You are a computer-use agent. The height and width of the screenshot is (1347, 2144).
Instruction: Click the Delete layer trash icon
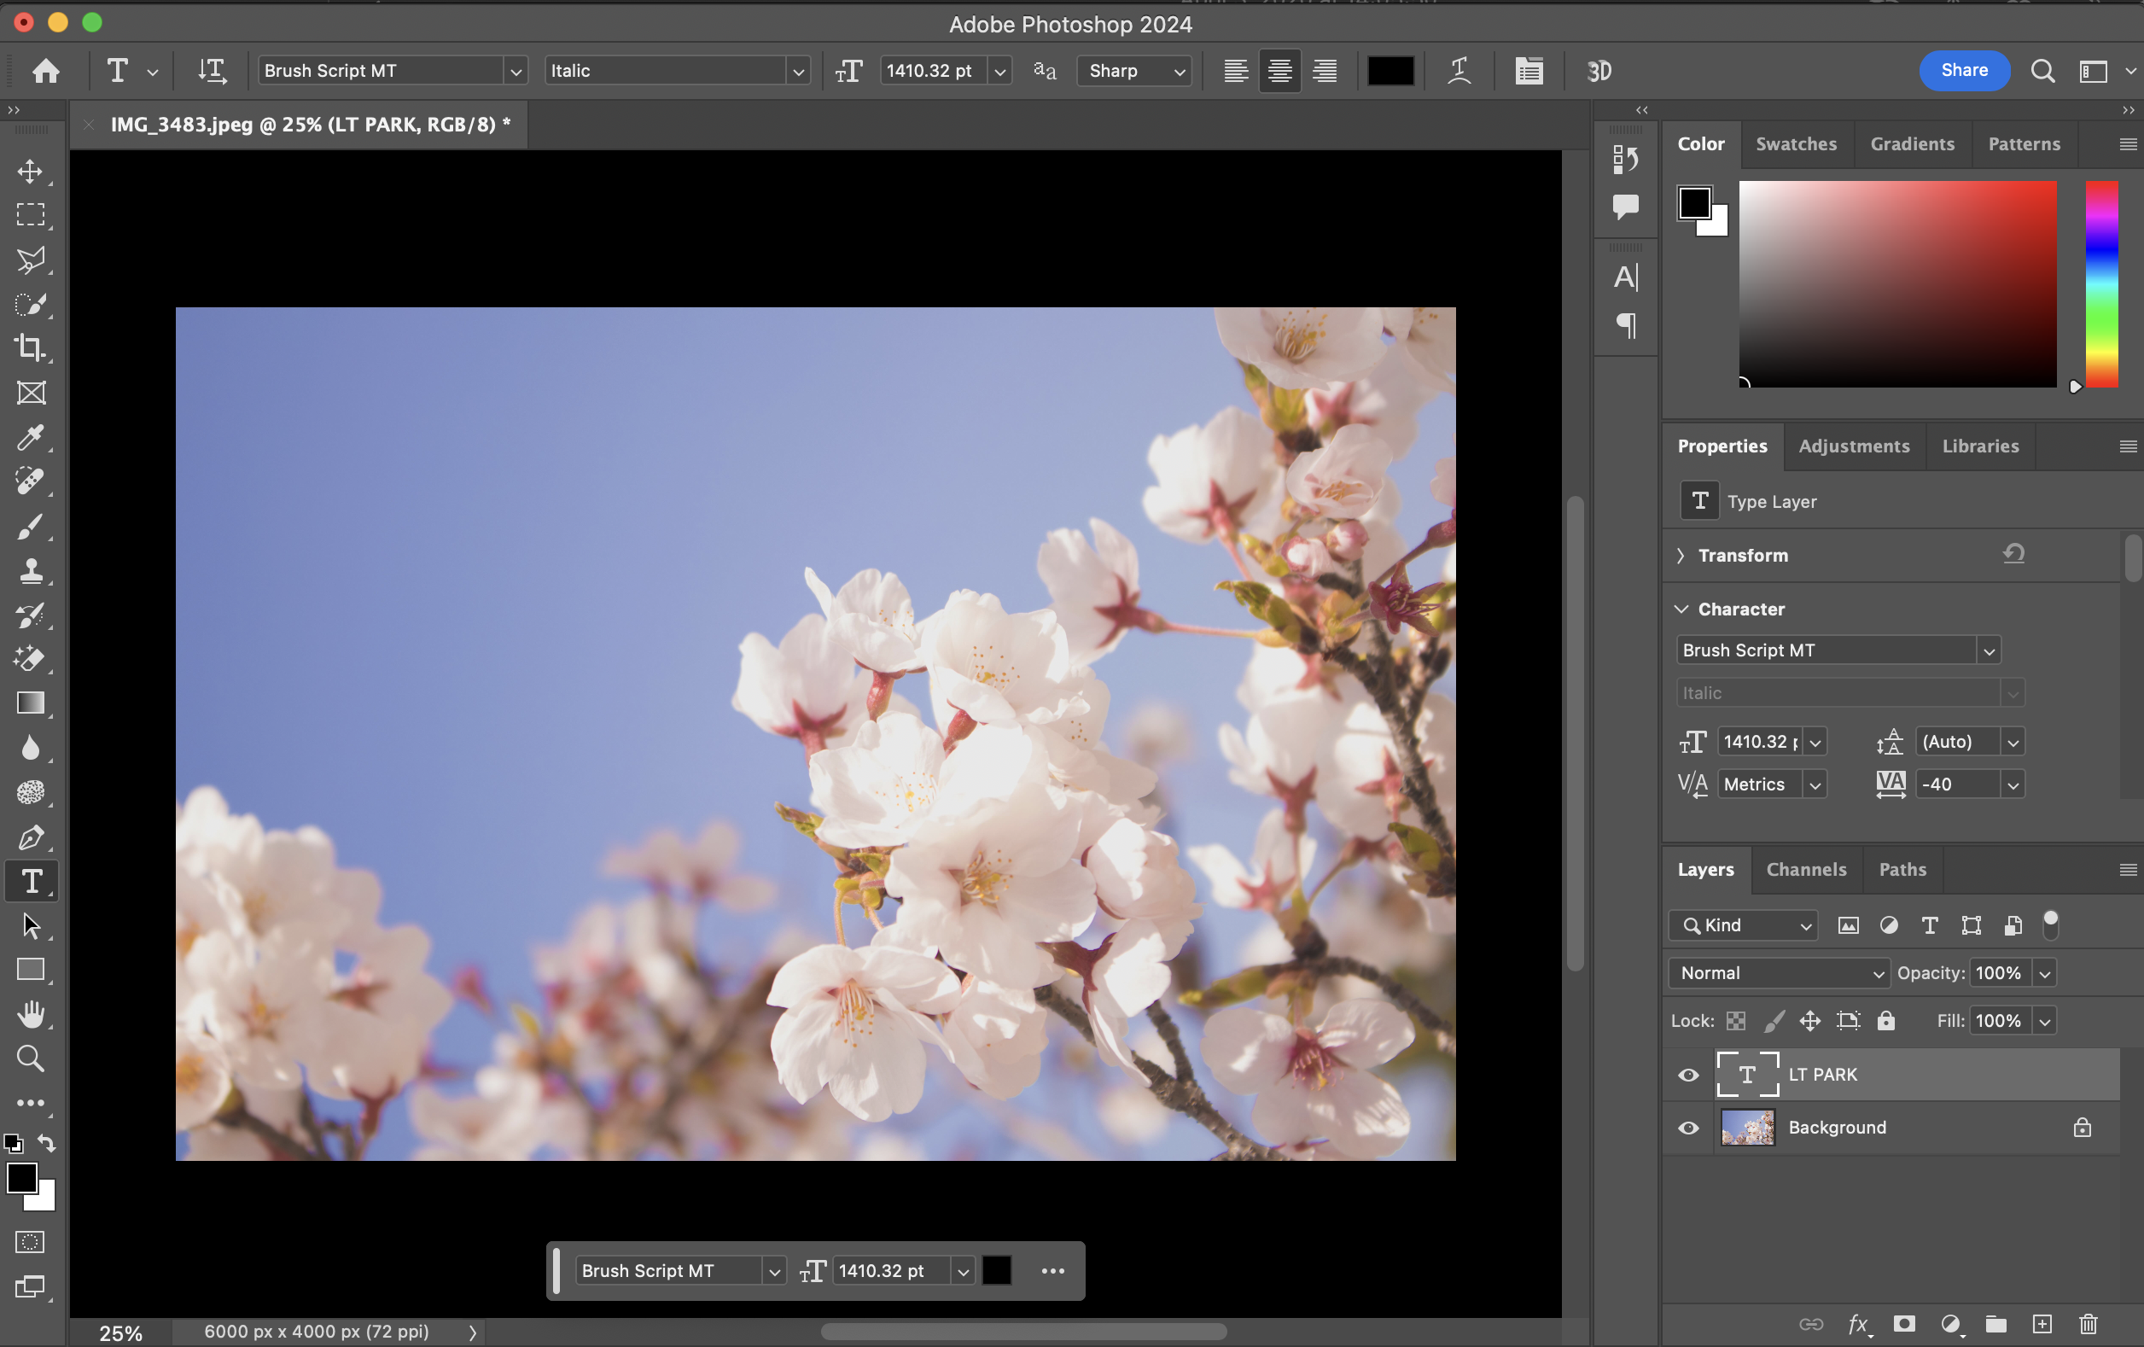tap(2088, 1324)
